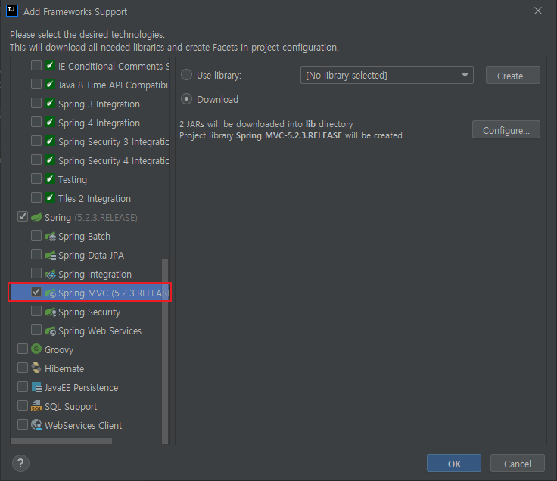557x481 pixels.
Task: Click the horizontal scrollbar under the frameworks list
Action: point(61,441)
